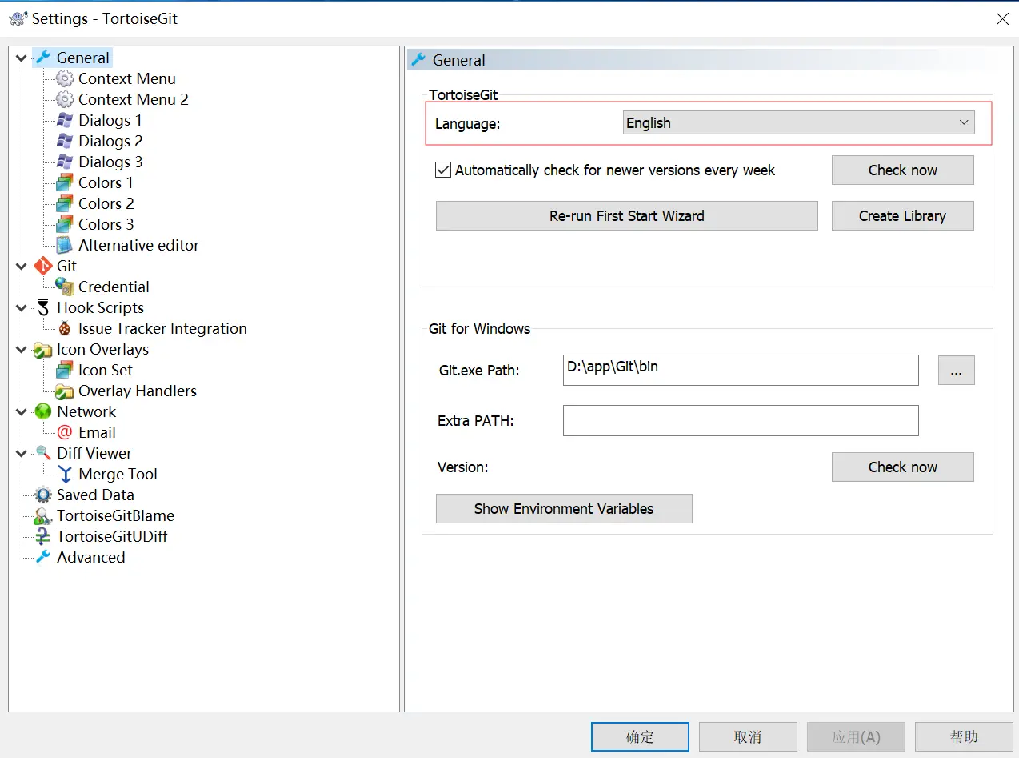This screenshot has height=758, width=1019.
Task: Click the green globe icon beside Network
Action: (42, 411)
